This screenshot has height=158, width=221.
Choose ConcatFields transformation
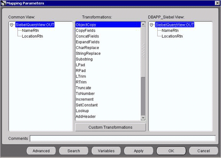coord(108,36)
